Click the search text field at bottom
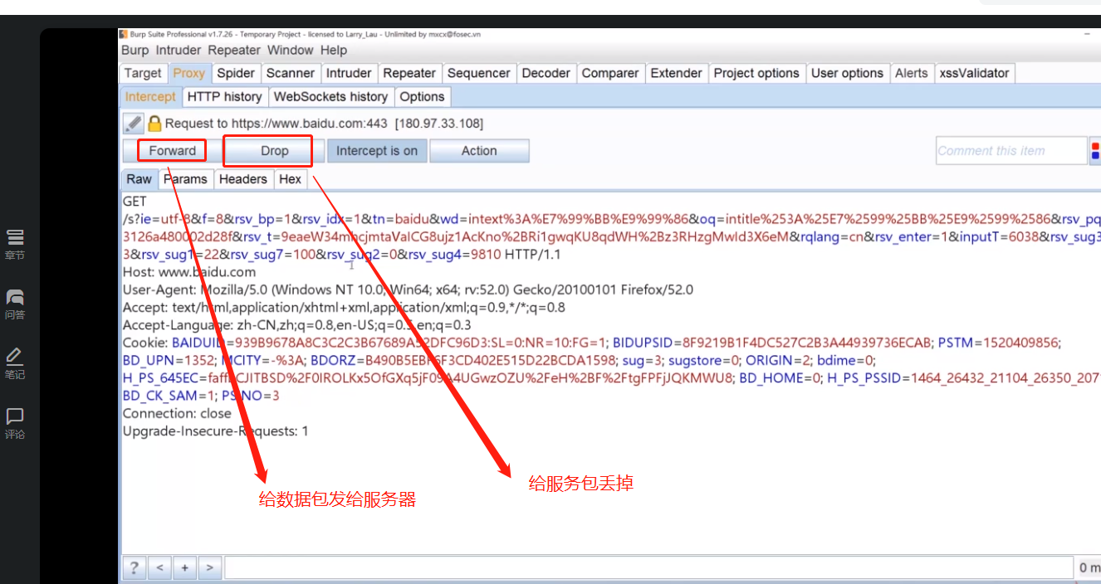The width and height of the screenshot is (1101, 584). point(648,567)
